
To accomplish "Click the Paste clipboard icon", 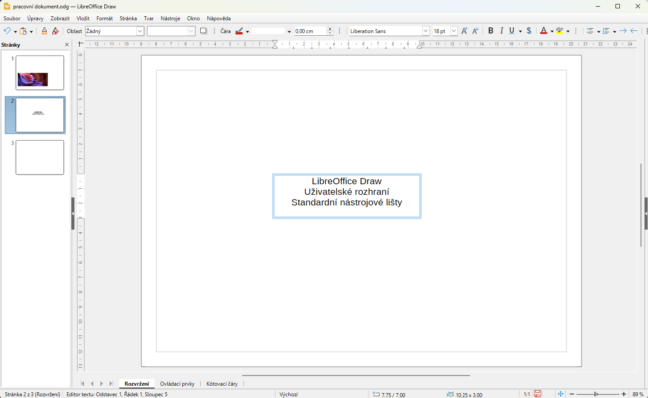I will 23,31.
